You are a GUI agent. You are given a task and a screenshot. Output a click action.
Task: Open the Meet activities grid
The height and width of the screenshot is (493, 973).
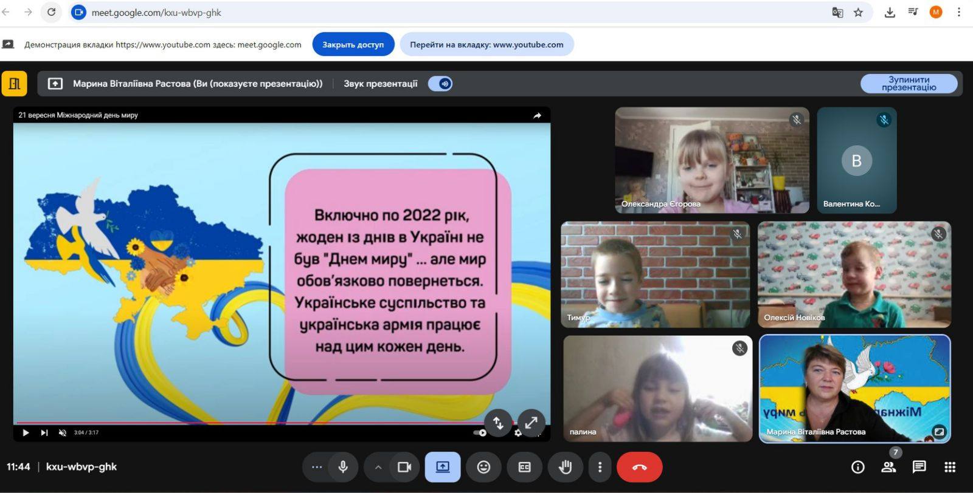(x=950, y=467)
